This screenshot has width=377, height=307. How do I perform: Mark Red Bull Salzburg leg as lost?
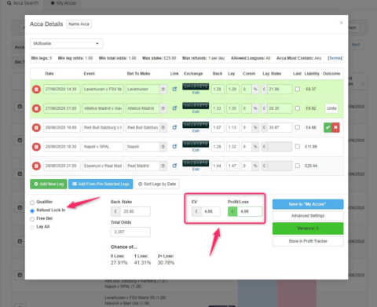[335, 127]
